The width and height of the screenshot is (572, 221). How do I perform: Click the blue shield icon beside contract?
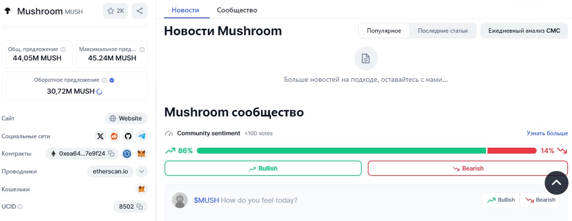(x=127, y=154)
